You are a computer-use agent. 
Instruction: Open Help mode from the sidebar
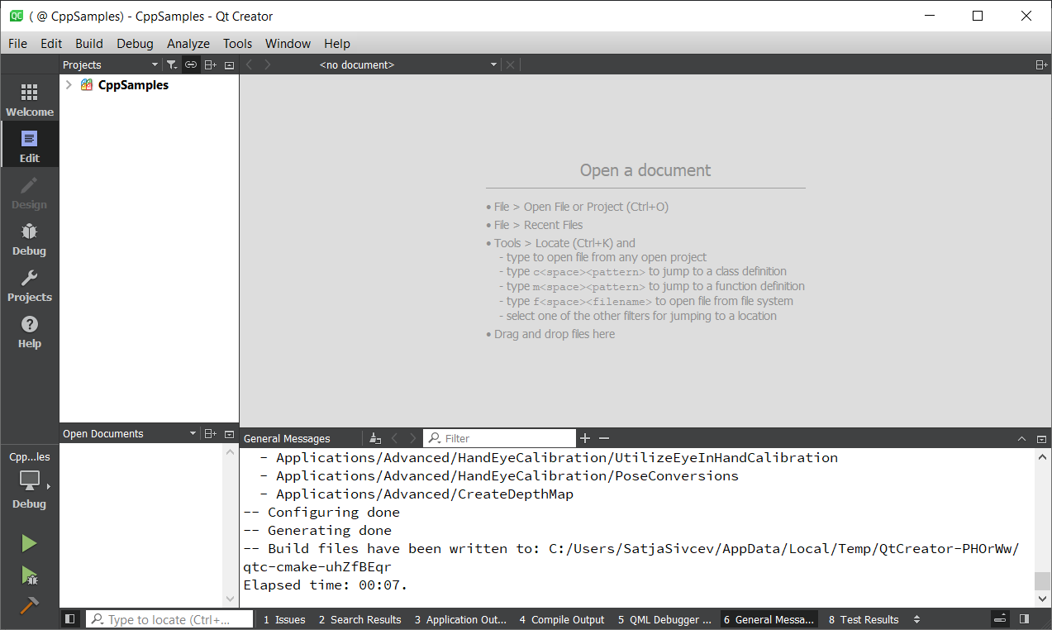point(30,331)
